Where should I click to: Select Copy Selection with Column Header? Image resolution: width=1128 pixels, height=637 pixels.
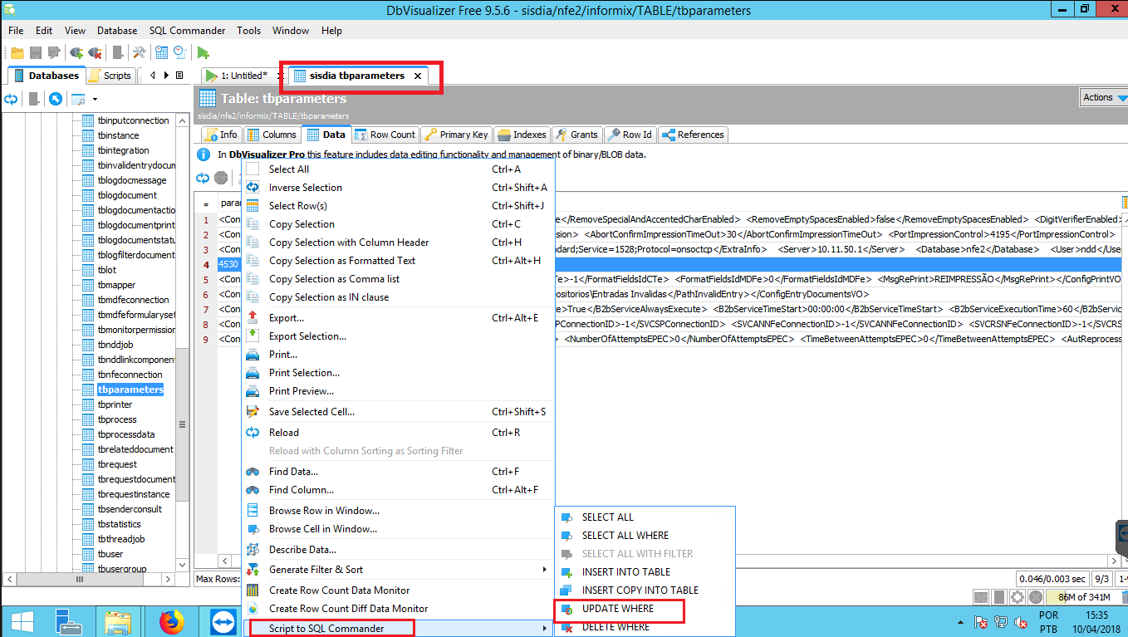[349, 243]
